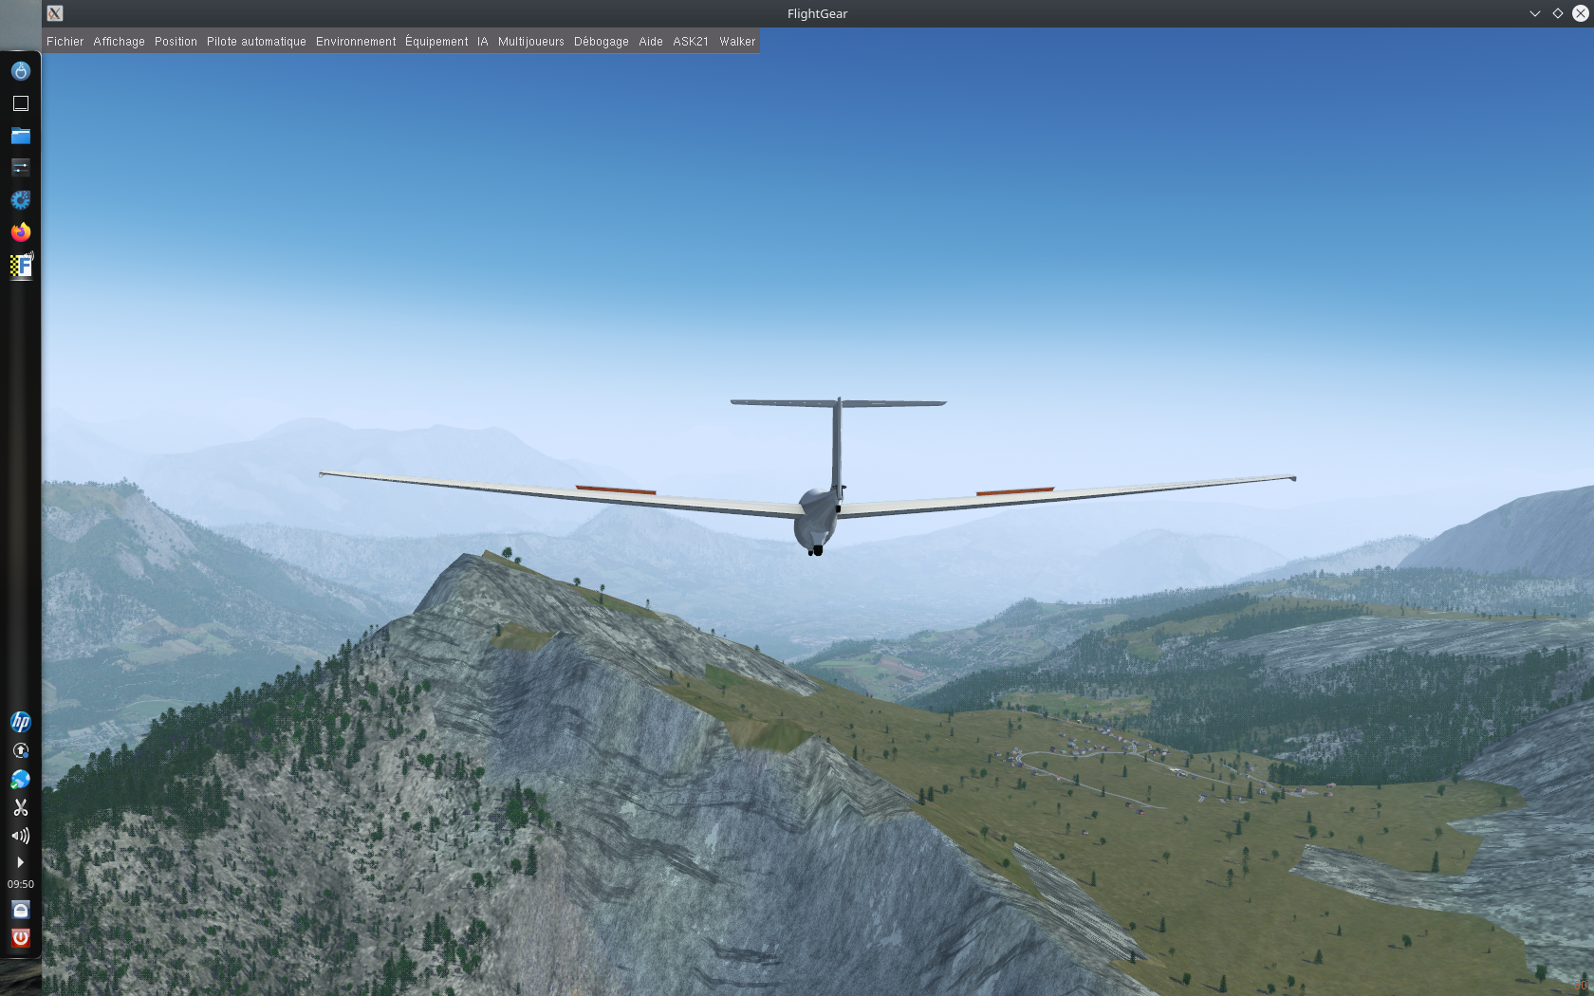Image resolution: width=1594 pixels, height=996 pixels.
Task: Open the volume control tray icon
Action: click(21, 836)
